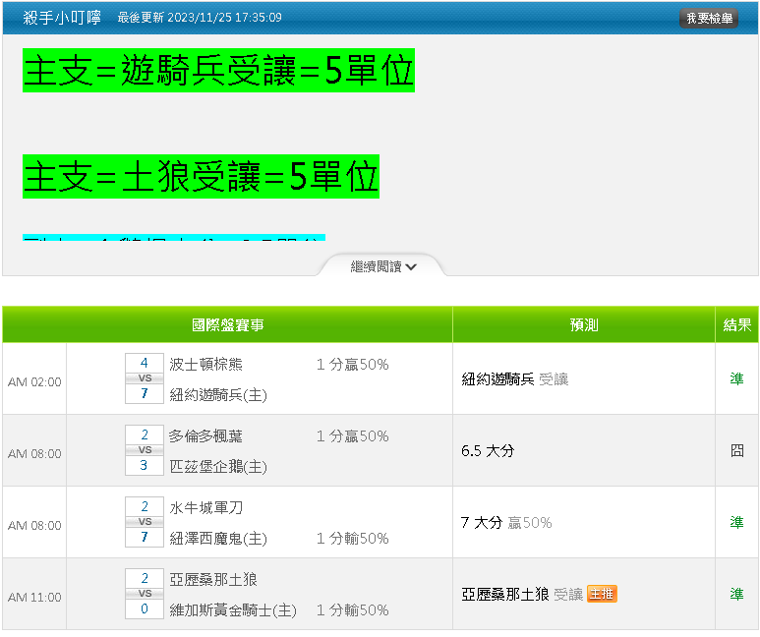Select team 紐澤西魔鬼(主)
The image size is (760, 637).
[x=218, y=539]
